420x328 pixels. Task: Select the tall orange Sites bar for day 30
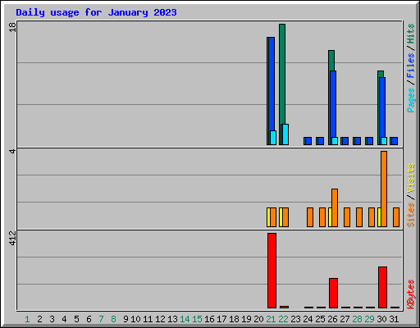(384, 189)
